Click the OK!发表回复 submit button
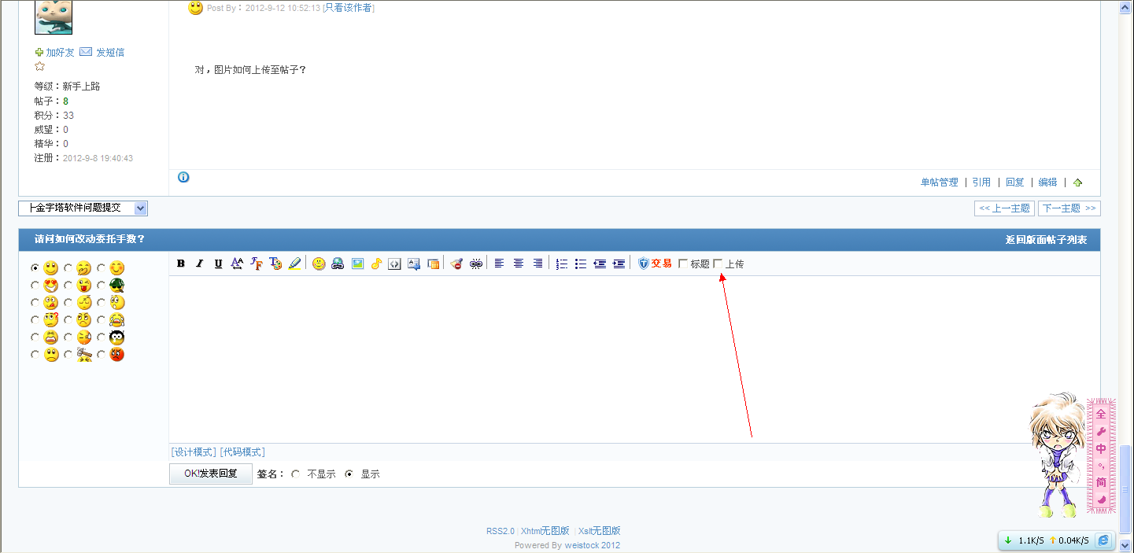This screenshot has width=1134, height=553. [x=211, y=474]
